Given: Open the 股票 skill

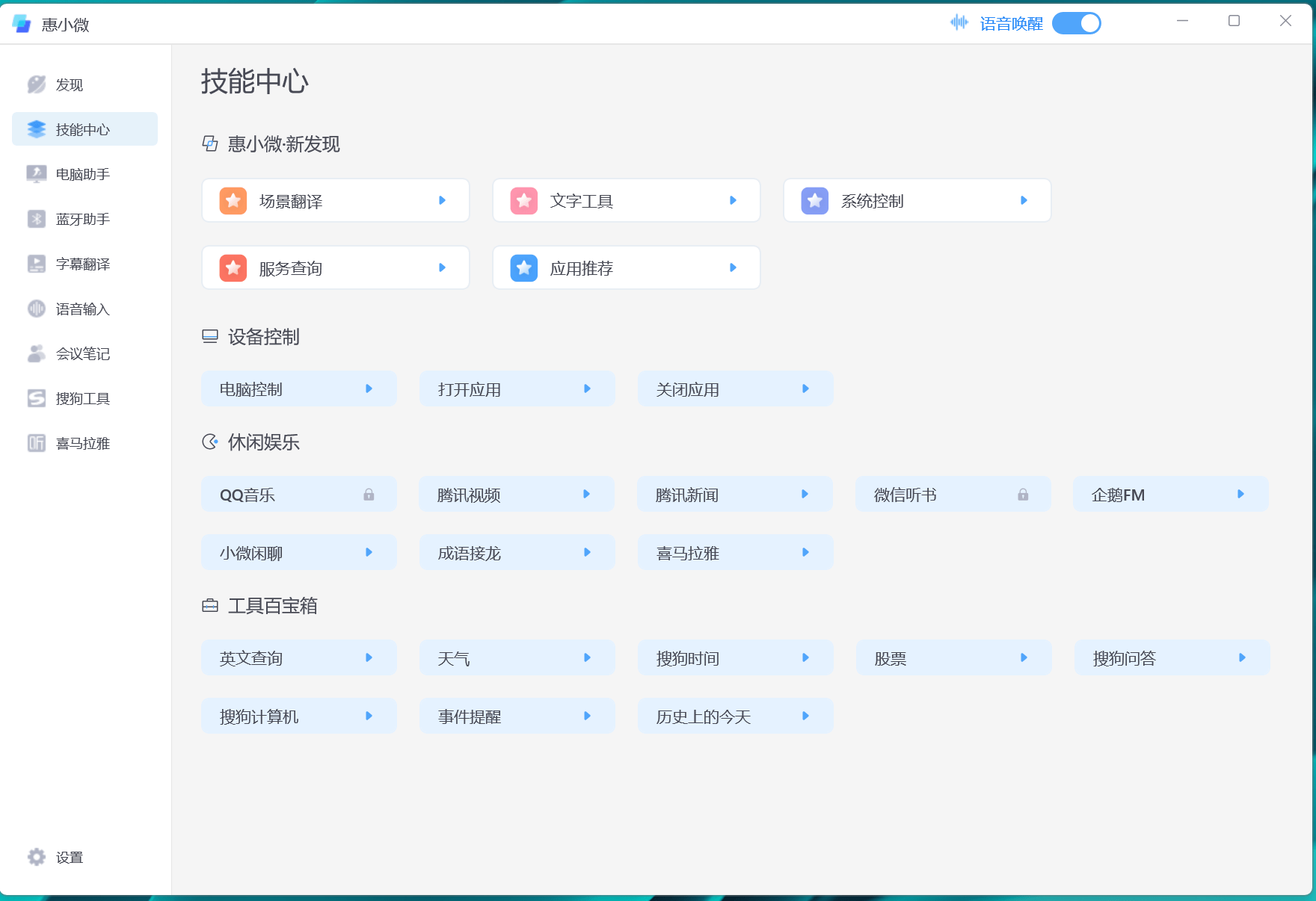Looking at the screenshot, I should 953,657.
